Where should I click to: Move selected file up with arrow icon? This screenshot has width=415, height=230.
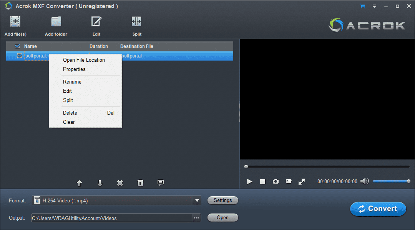point(79,183)
